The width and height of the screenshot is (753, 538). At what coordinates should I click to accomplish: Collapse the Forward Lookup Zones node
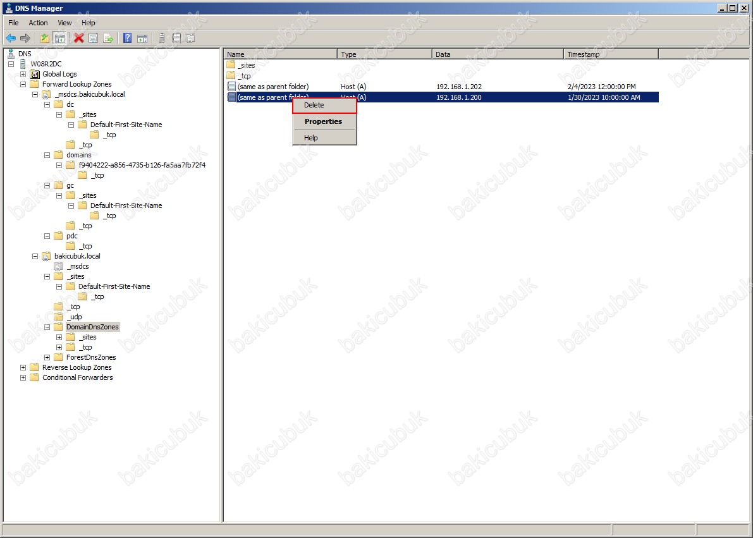23,84
